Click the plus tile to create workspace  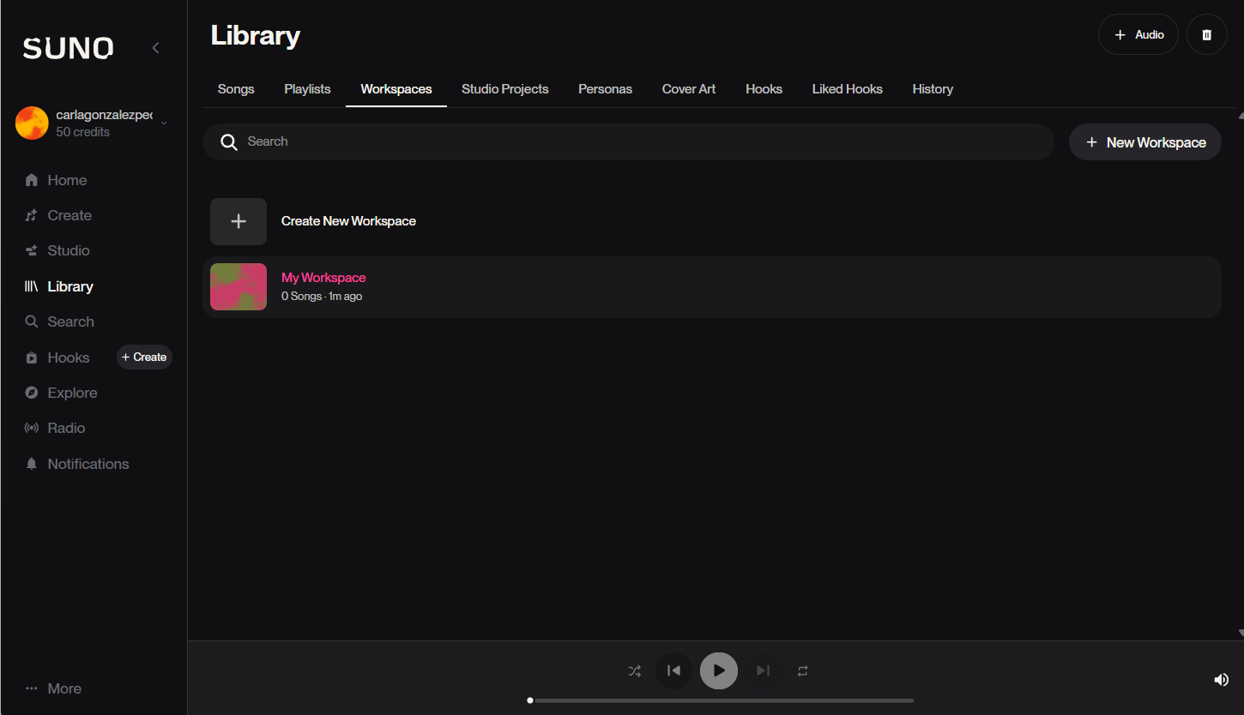239,221
